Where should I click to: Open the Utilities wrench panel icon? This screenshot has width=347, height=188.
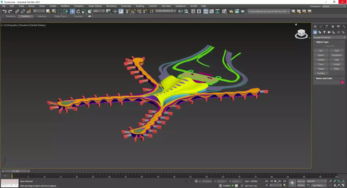(x=344, y=26)
